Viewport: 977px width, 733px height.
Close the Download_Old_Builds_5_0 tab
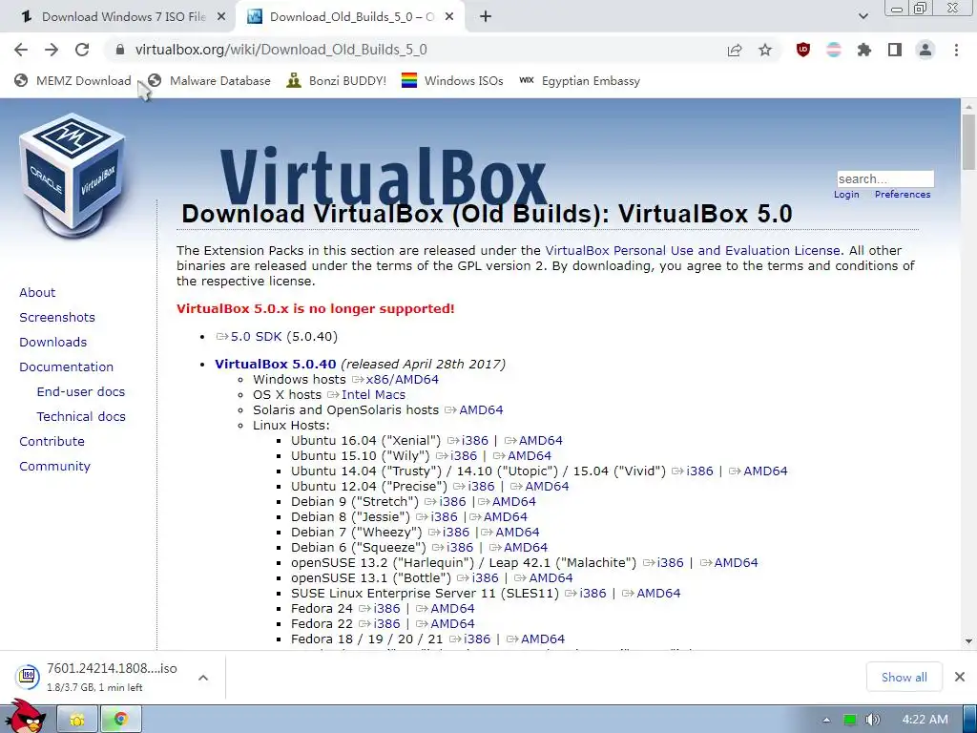449,17
